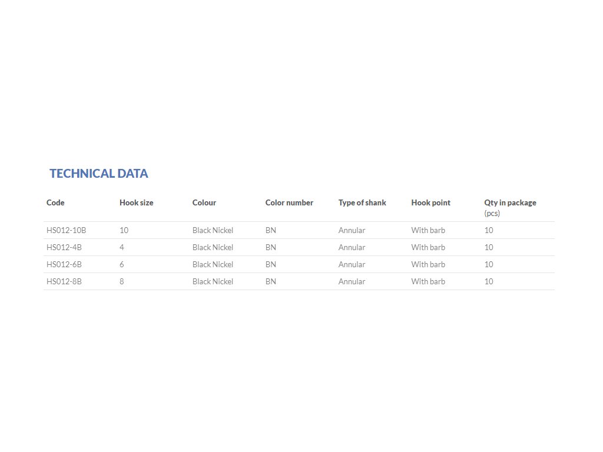Select product code HS012-8B
The width and height of the screenshot is (603, 452).
point(64,281)
